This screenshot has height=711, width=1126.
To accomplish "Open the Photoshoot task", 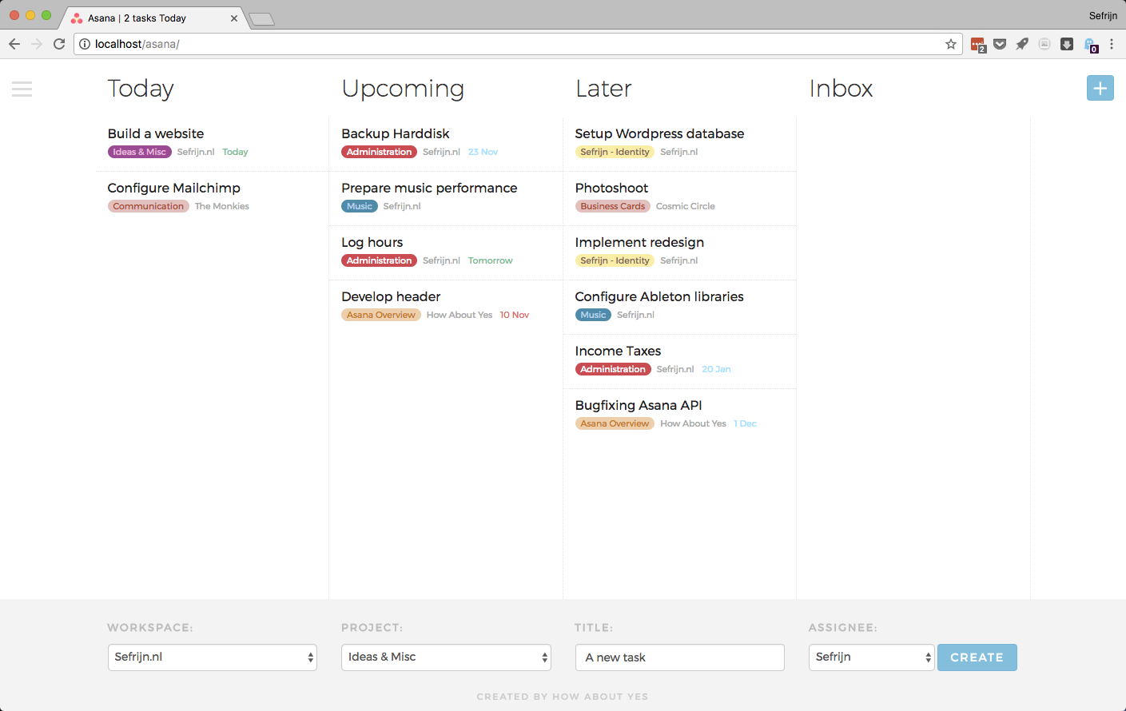I will pos(611,188).
